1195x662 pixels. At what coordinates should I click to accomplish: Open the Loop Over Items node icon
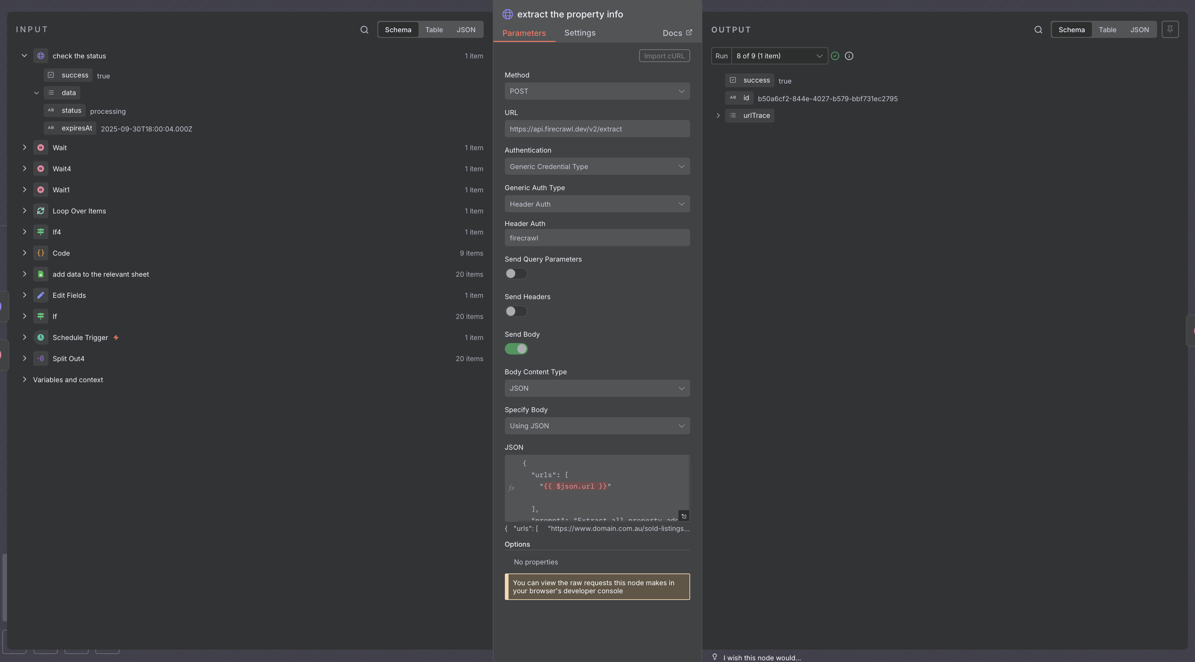point(41,211)
